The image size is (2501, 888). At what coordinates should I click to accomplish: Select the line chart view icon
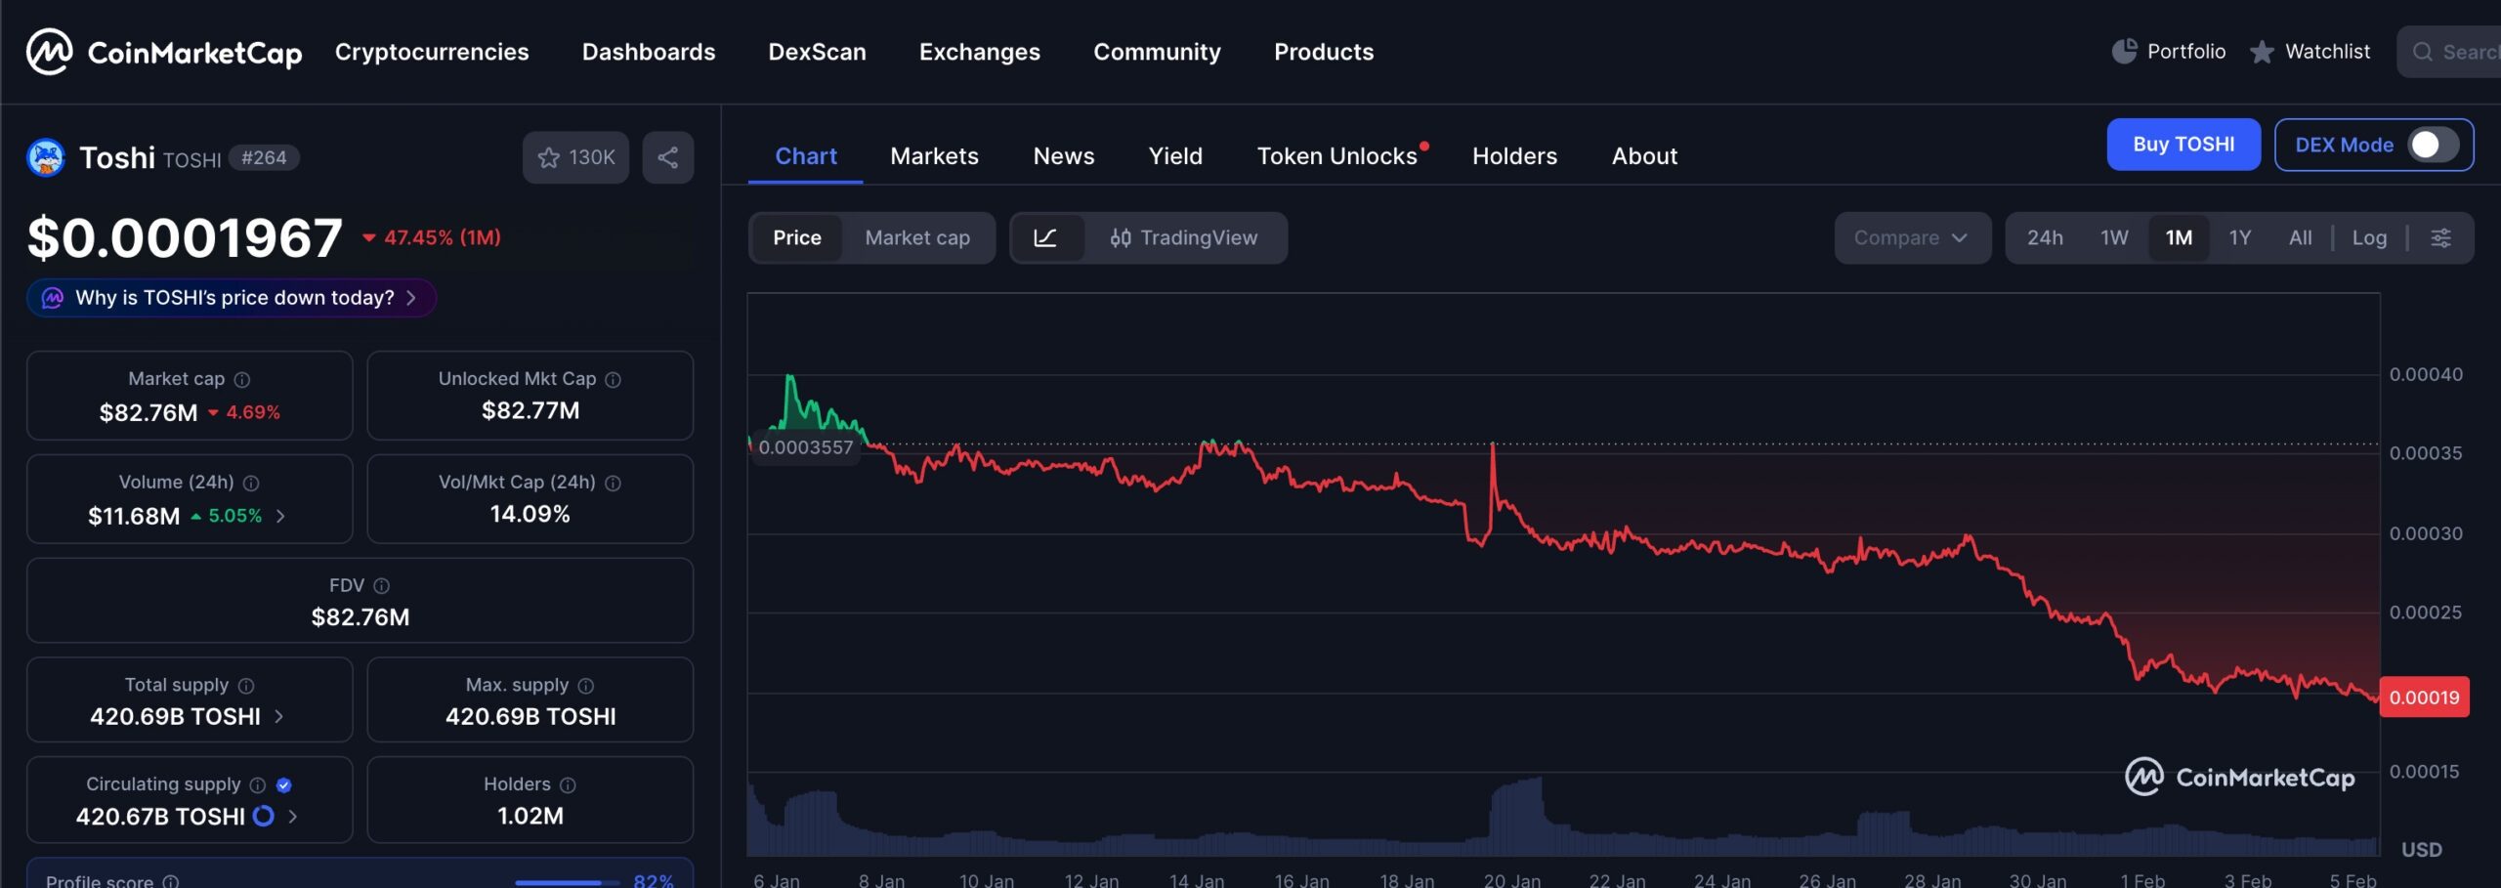coord(1045,237)
